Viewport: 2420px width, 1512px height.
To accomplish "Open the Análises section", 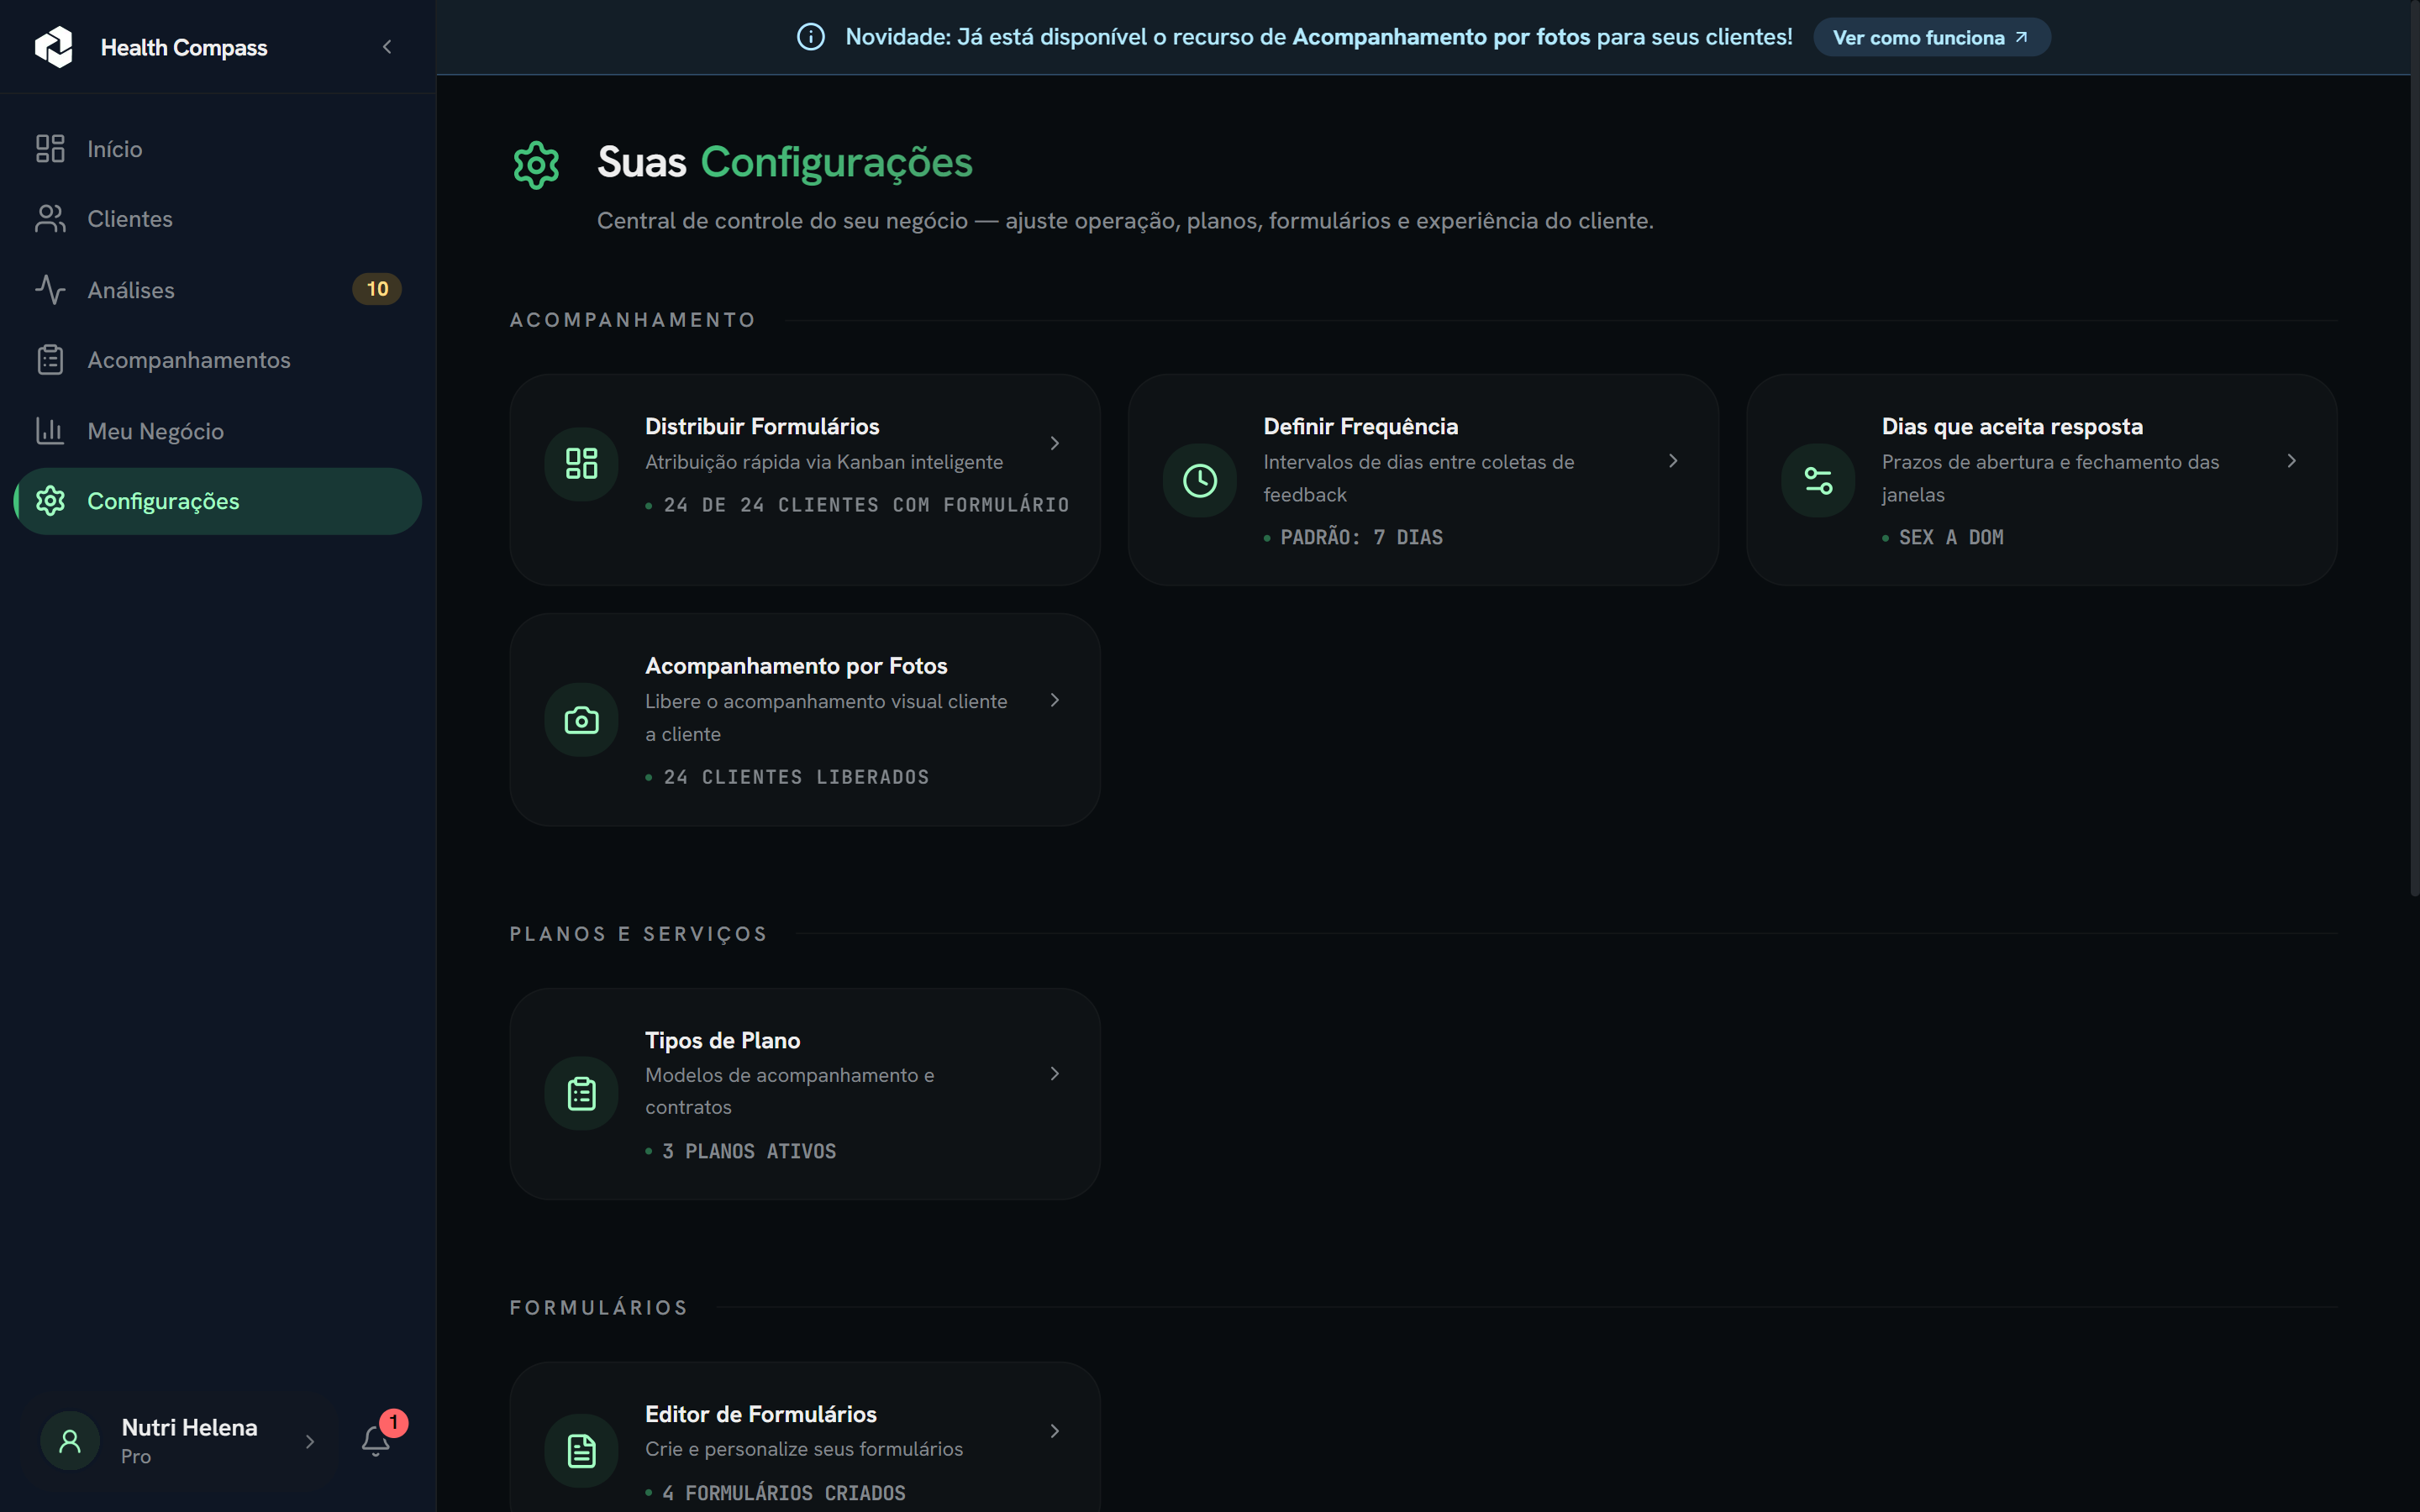I will coord(218,290).
